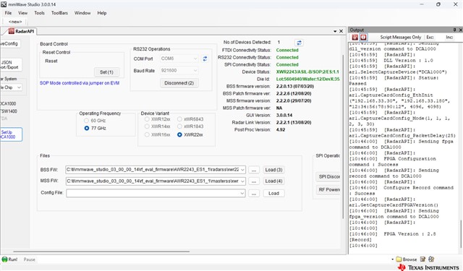Click the Load (4) MSS firmware button
463x271 pixels.
(x=273, y=181)
